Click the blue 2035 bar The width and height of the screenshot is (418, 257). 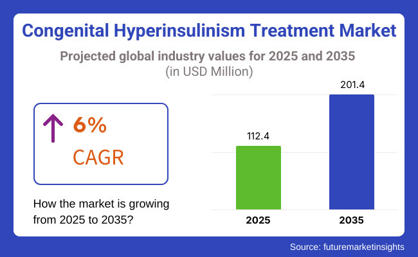(x=351, y=152)
